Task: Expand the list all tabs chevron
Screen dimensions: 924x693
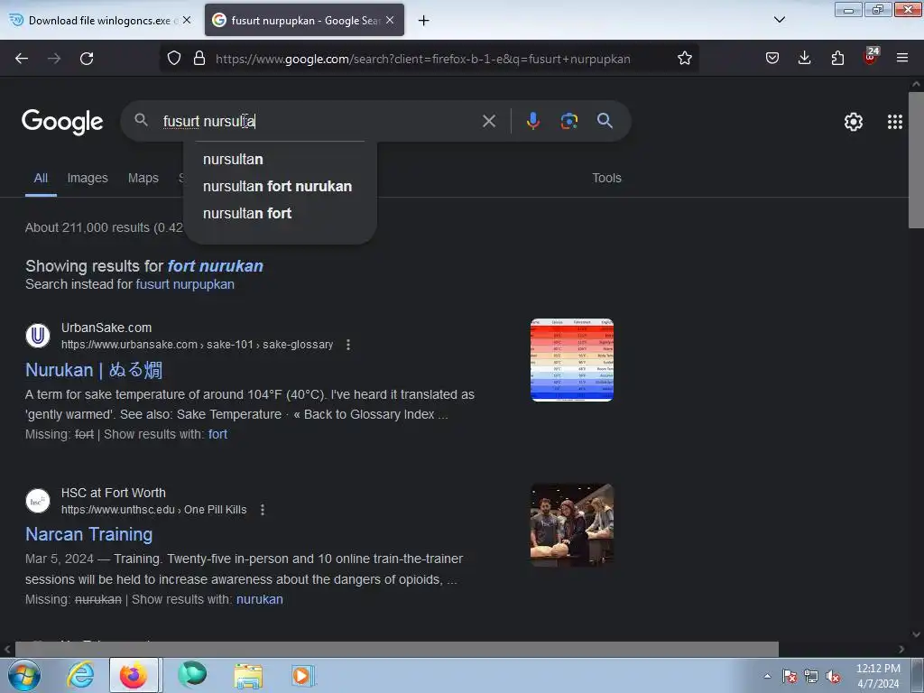Action: click(779, 20)
